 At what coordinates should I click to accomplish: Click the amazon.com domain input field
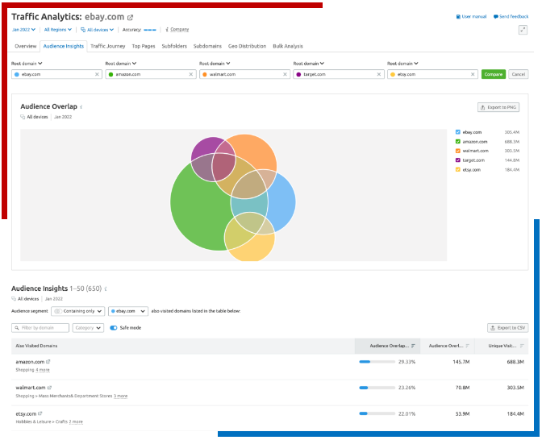[151, 74]
